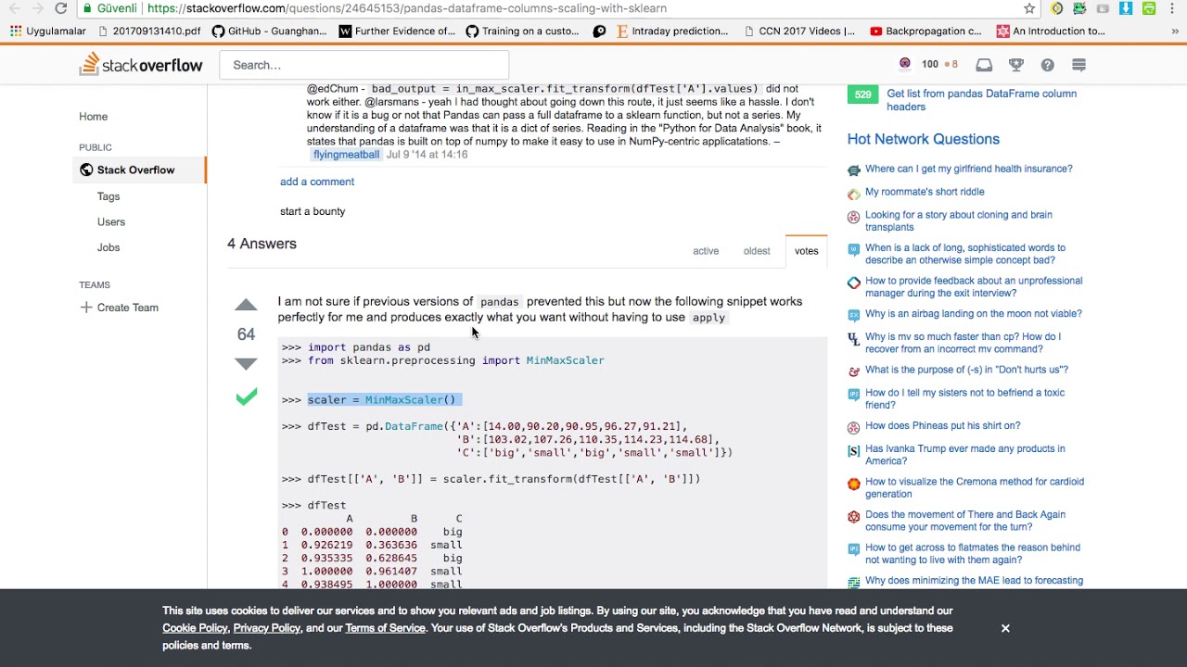Sort answers by the active tab
This screenshot has height=667, width=1187.
[x=706, y=251]
